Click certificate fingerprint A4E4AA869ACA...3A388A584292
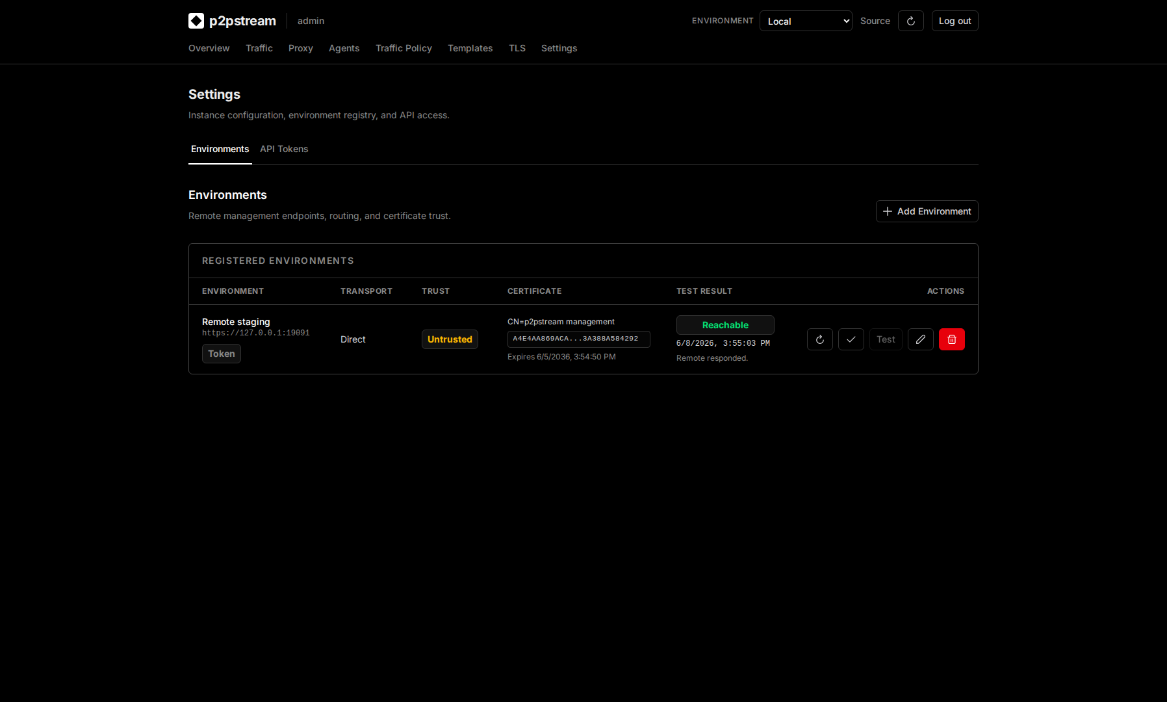Viewport: 1167px width, 702px height. click(578, 339)
